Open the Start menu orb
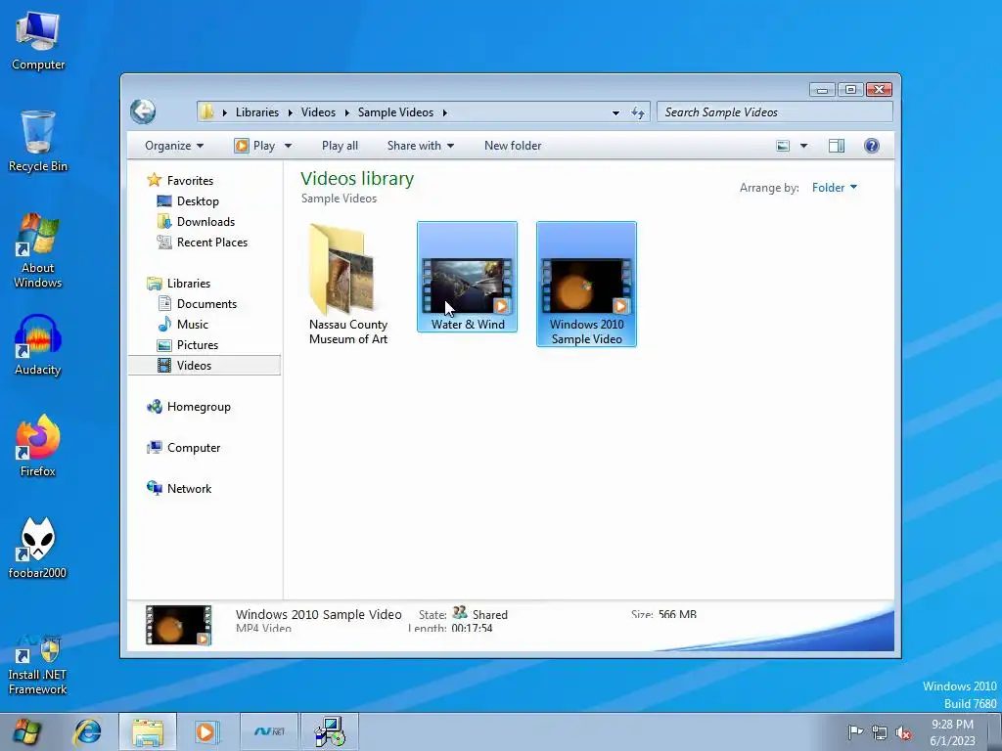This screenshot has width=1002, height=751. [26, 731]
